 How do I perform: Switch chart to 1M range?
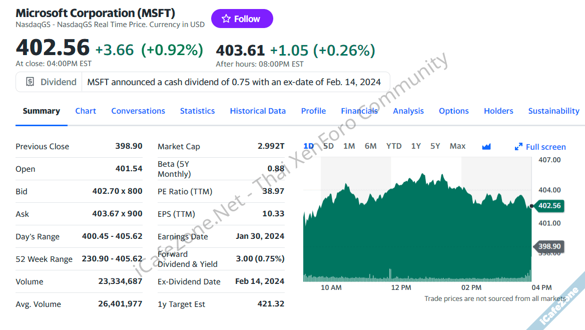point(349,146)
